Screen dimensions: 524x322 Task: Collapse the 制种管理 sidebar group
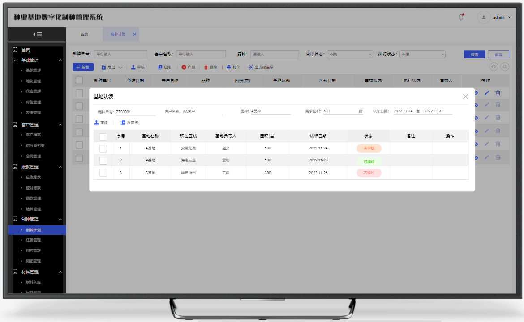coord(60,219)
